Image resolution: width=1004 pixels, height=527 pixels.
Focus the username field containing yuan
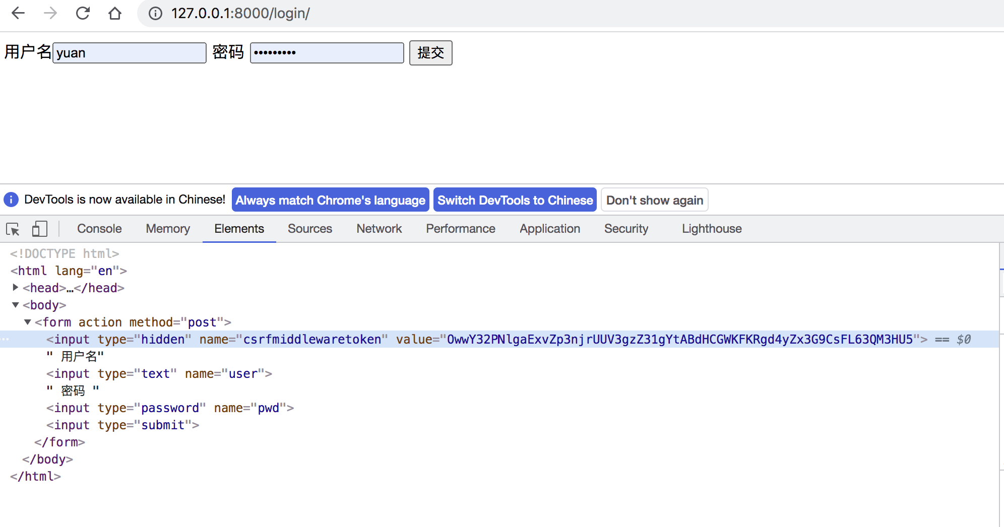(x=130, y=53)
